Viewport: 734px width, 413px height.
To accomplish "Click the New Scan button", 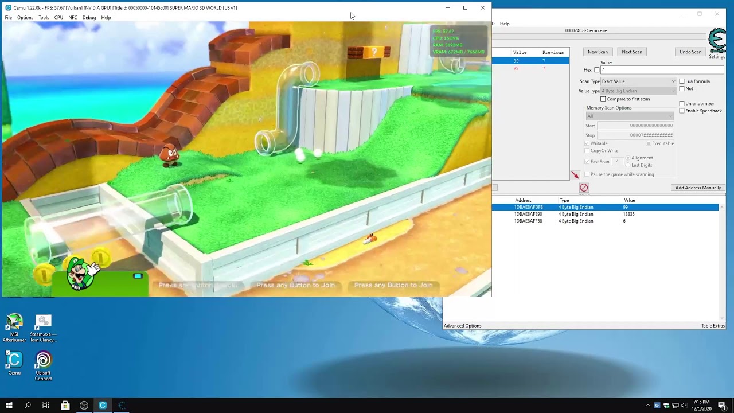I will pyautogui.click(x=598, y=52).
